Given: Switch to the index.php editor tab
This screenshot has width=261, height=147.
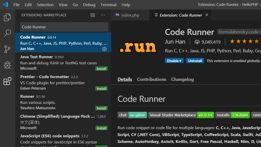Looking at the screenshot, I should [130, 15].
